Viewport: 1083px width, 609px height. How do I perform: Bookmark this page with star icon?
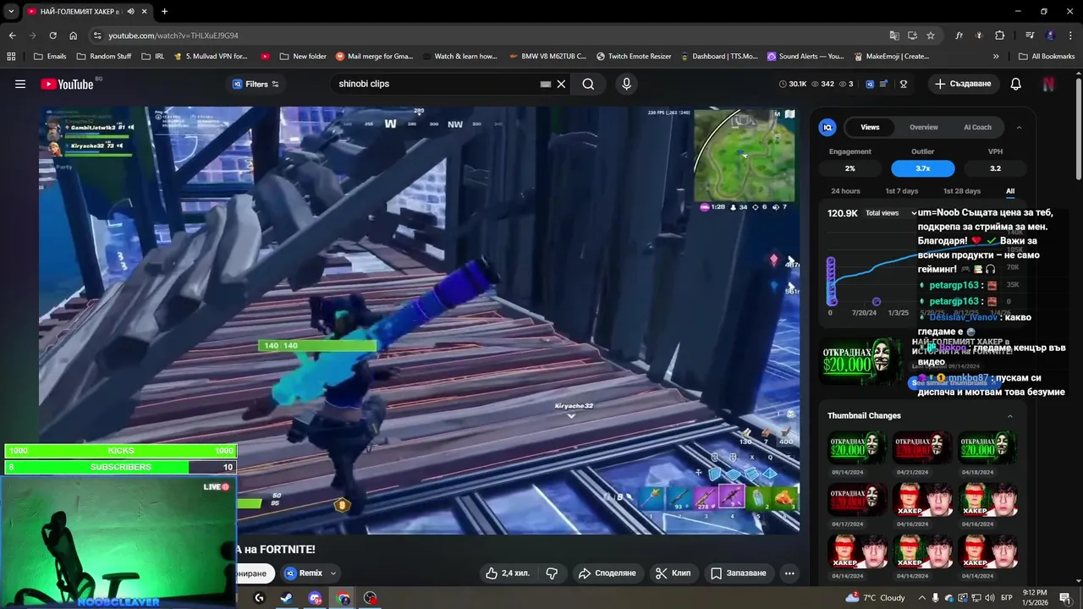pos(931,36)
